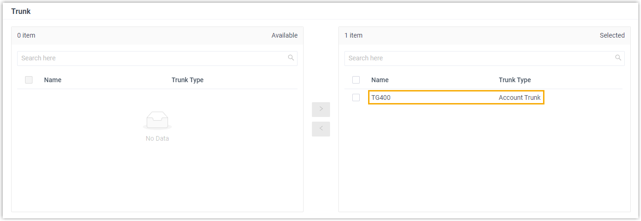Click Name column header in Selected list
The height and width of the screenshot is (221, 641).
click(380, 80)
